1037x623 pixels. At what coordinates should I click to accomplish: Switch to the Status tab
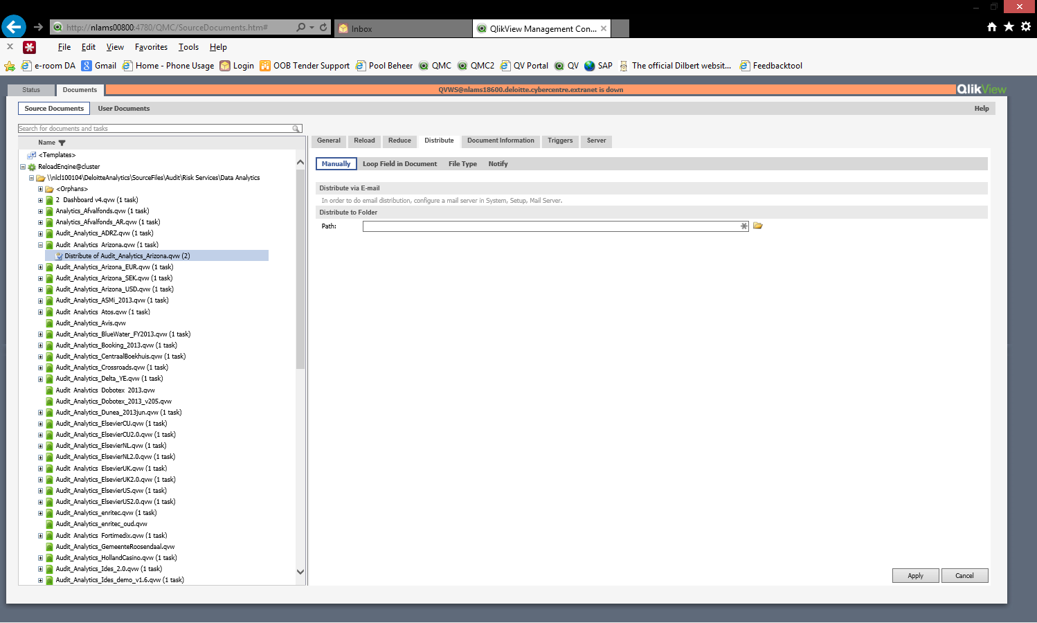31,90
